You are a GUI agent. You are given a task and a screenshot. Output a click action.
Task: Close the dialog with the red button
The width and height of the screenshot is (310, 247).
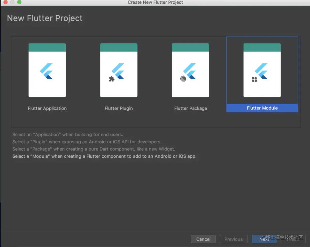[5, 2]
